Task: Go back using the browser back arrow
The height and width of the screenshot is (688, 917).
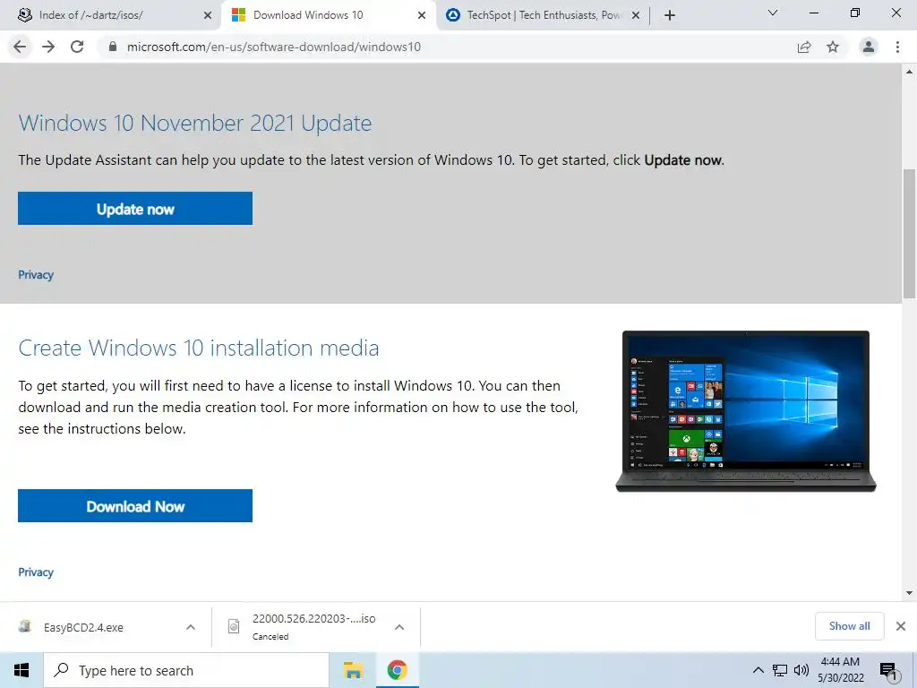Action: [20, 47]
